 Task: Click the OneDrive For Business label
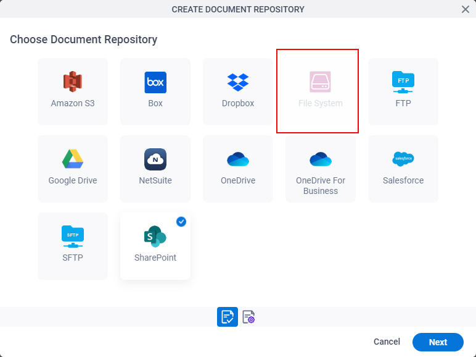click(x=321, y=186)
